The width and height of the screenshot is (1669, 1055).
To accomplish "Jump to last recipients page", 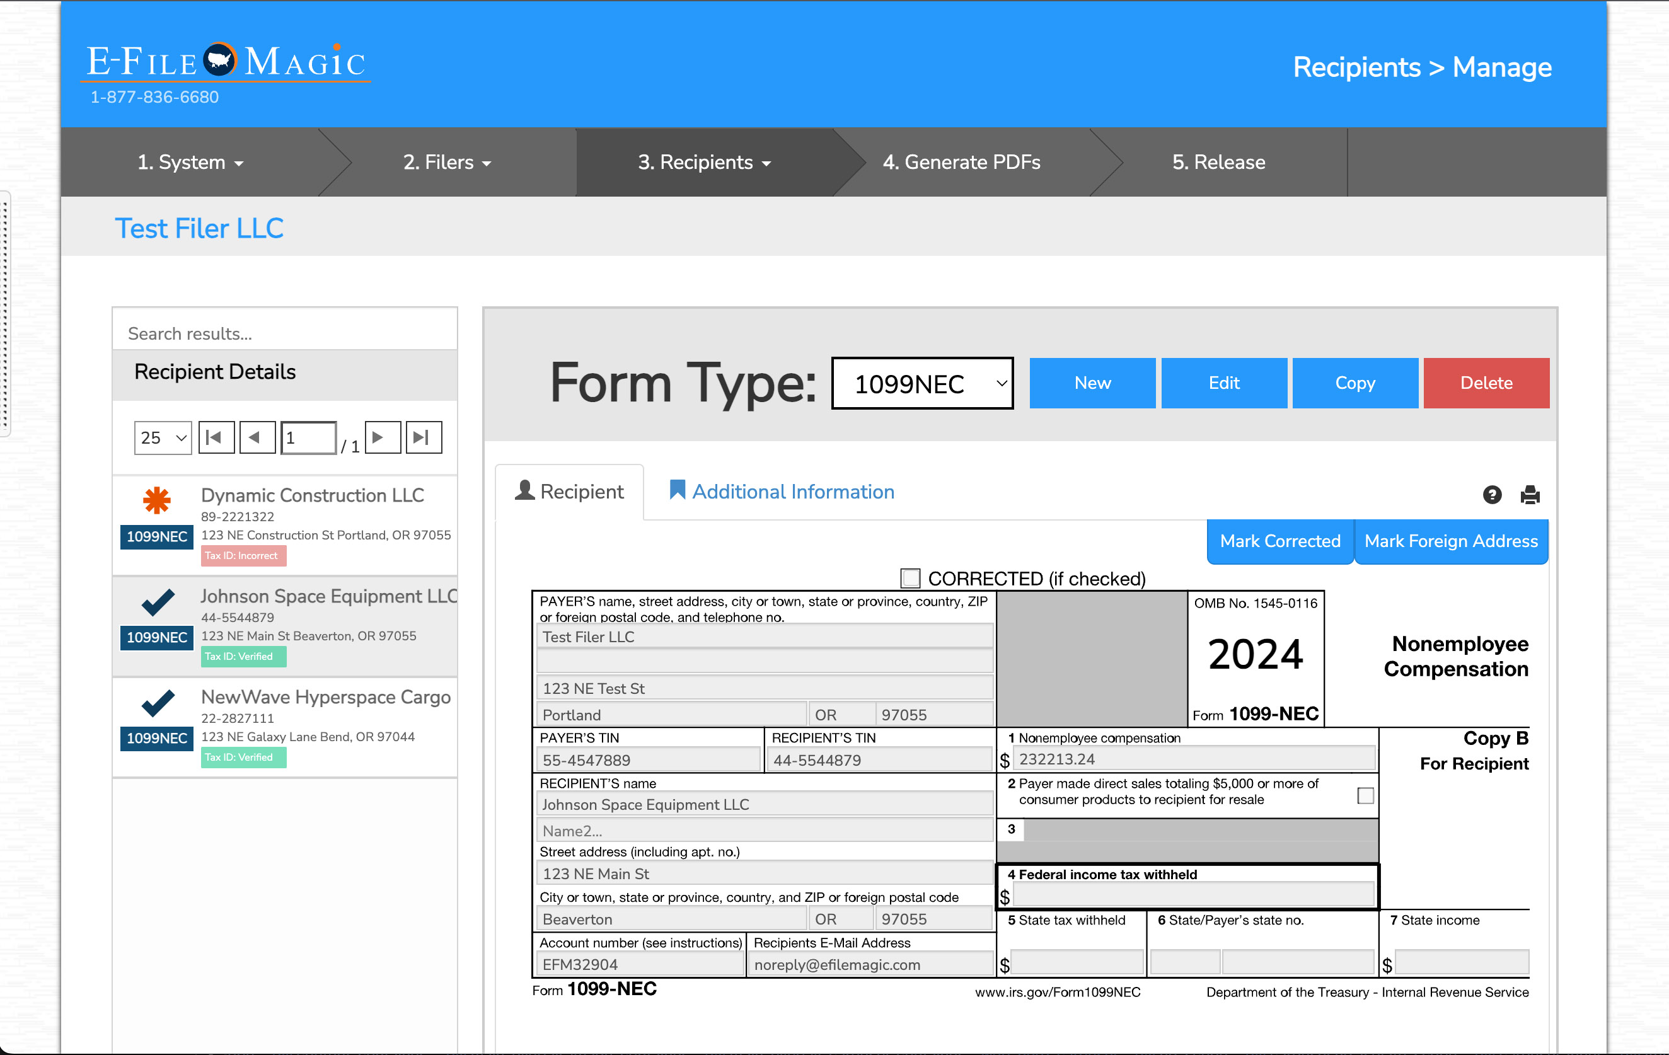I will pyautogui.click(x=423, y=437).
